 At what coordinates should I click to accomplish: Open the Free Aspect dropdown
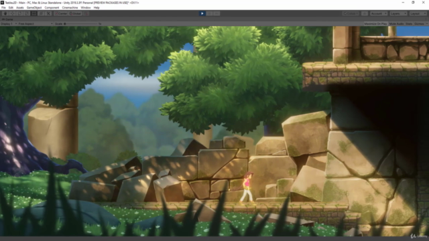pos(36,24)
